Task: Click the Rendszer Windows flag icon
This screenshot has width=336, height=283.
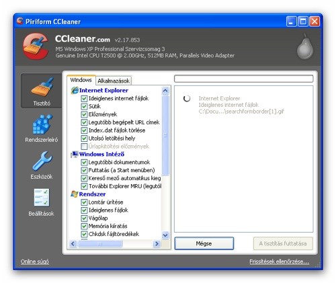Action: coord(75,194)
